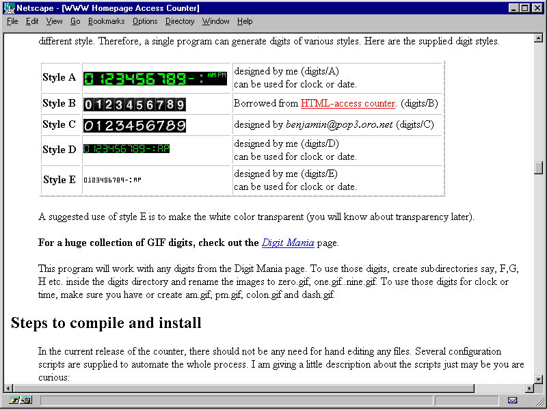Click the Style C italic digits image
The height and width of the screenshot is (410, 547).
(x=135, y=125)
